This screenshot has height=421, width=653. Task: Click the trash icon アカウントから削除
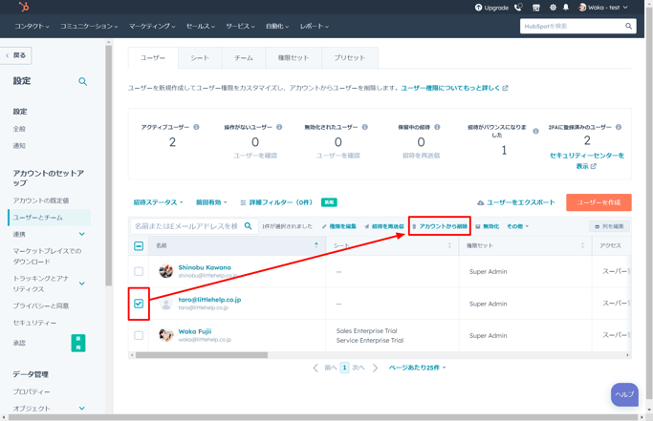click(414, 226)
